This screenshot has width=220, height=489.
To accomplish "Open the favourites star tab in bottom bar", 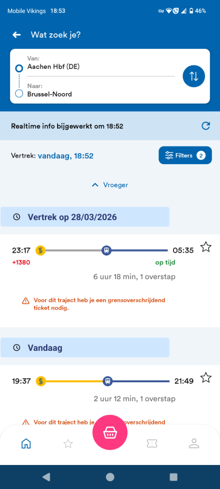I will point(68,444).
